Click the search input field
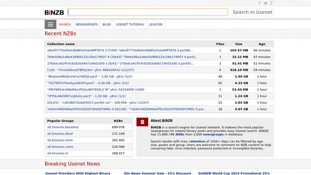Image resolution: width=311 pixels, height=175 pixels. (148, 12)
